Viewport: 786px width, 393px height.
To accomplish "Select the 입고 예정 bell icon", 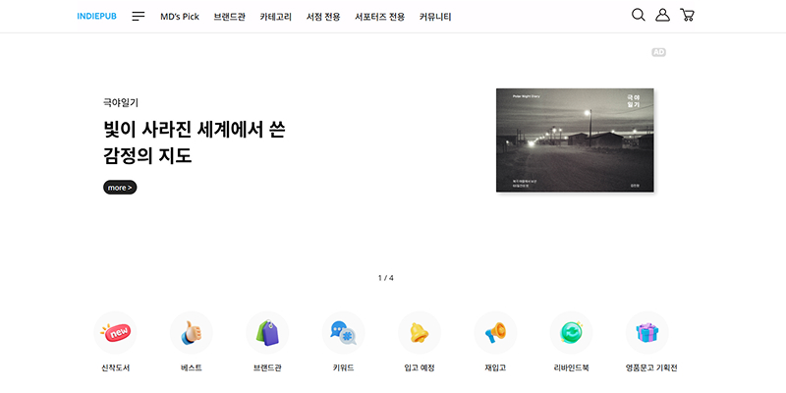I will tap(419, 333).
